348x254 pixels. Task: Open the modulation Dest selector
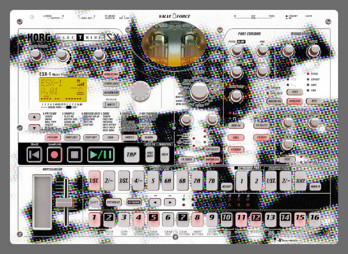[314, 101]
